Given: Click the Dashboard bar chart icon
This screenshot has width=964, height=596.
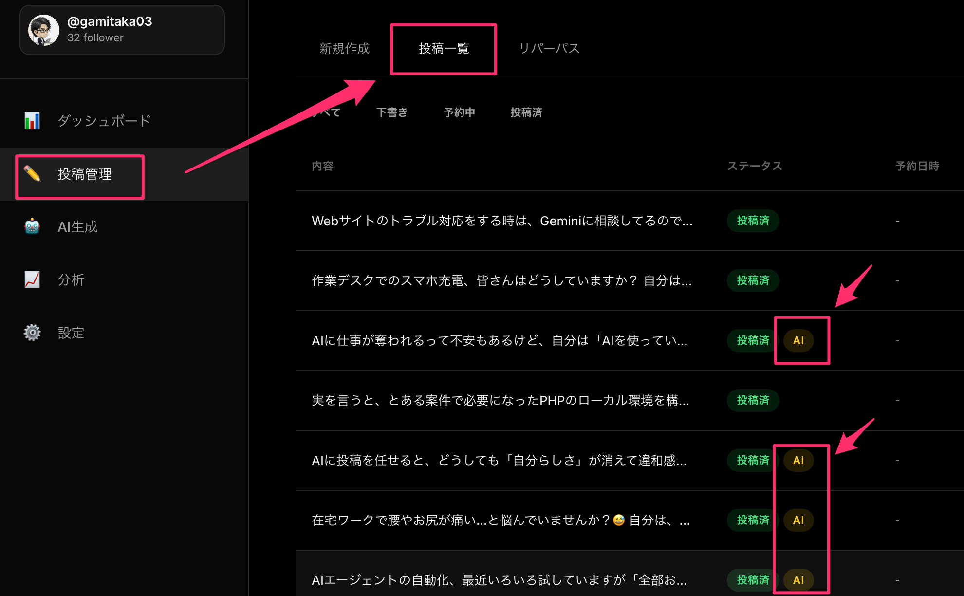Looking at the screenshot, I should (32, 120).
